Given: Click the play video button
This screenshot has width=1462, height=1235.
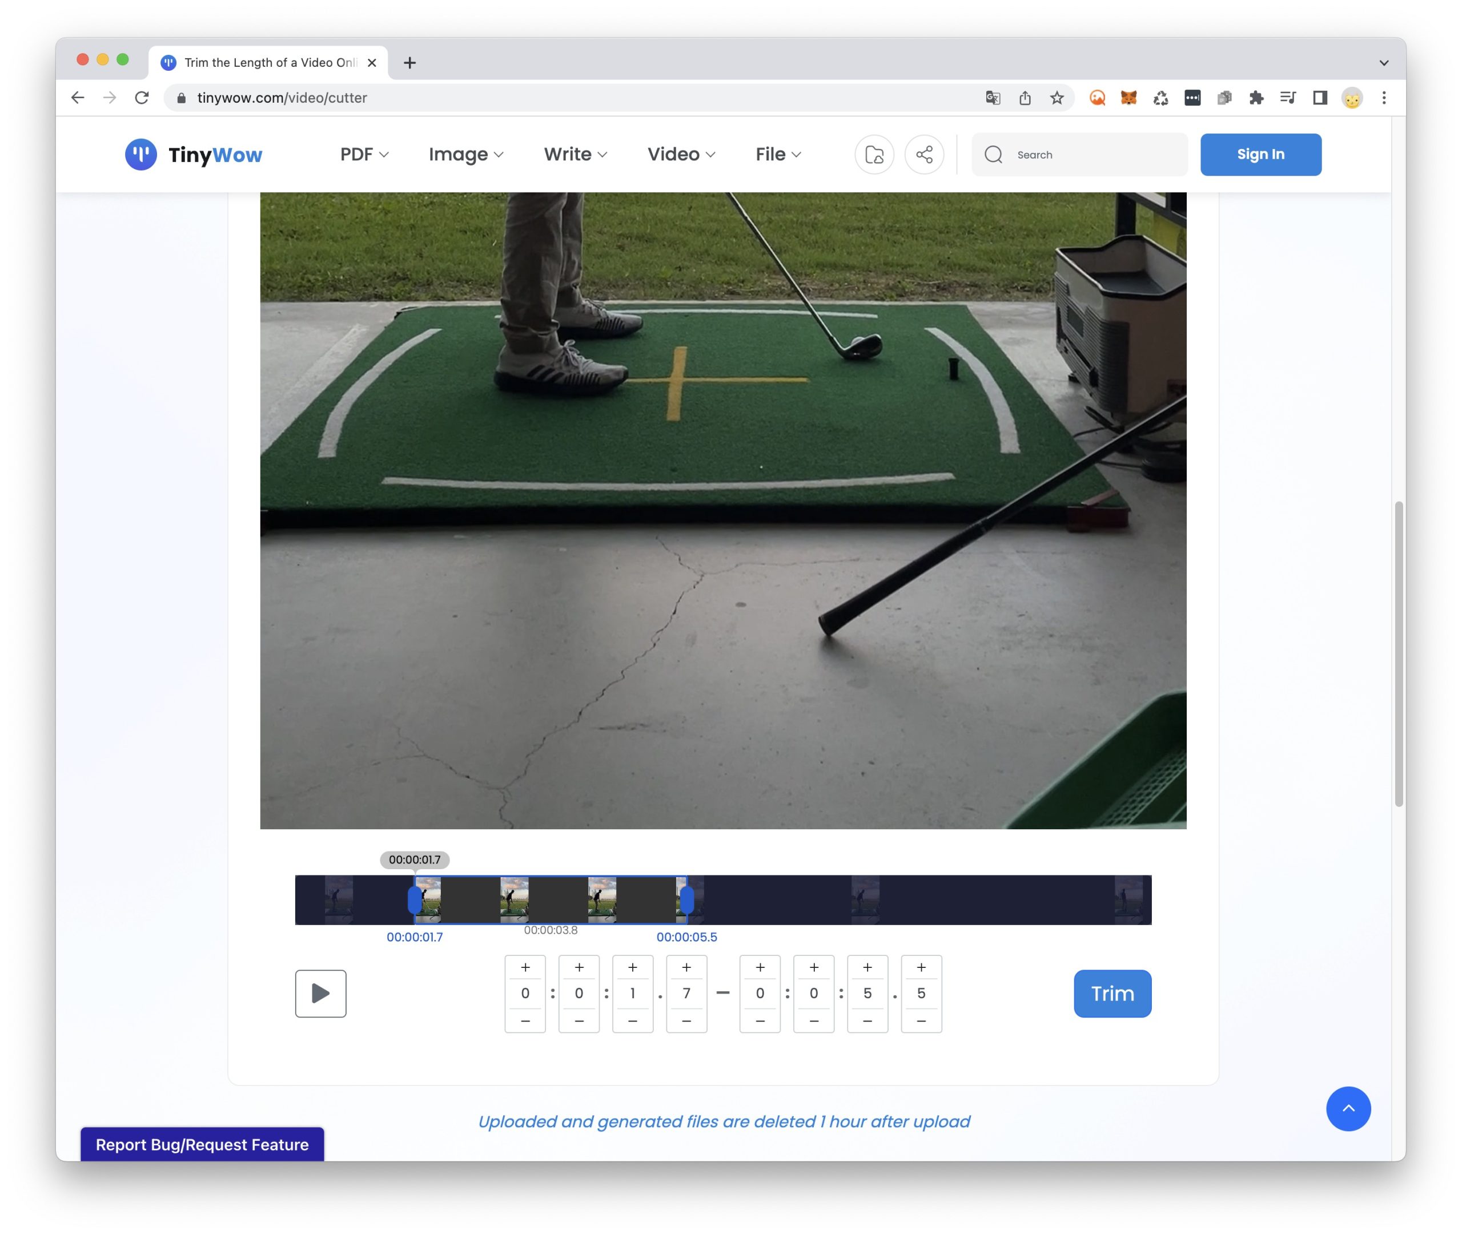Looking at the screenshot, I should pyautogui.click(x=320, y=993).
